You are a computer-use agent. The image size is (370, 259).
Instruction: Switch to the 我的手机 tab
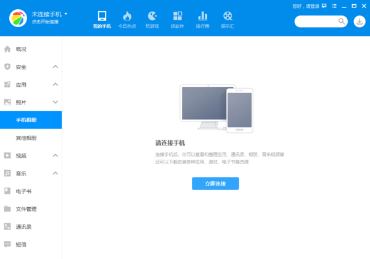coord(102,19)
